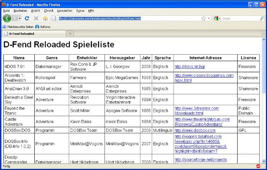Click the Epic MegaGames publisher cell

coord(122,78)
